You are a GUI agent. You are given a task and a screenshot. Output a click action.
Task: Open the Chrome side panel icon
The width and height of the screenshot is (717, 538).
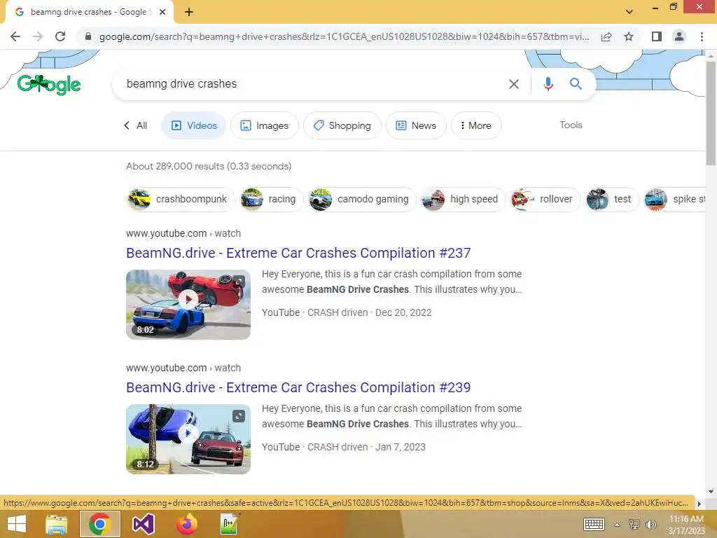click(657, 36)
